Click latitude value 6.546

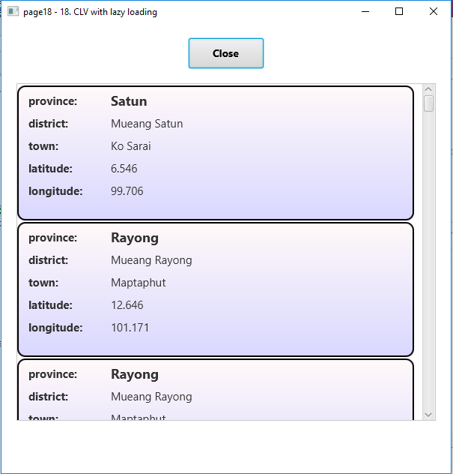coord(124,169)
